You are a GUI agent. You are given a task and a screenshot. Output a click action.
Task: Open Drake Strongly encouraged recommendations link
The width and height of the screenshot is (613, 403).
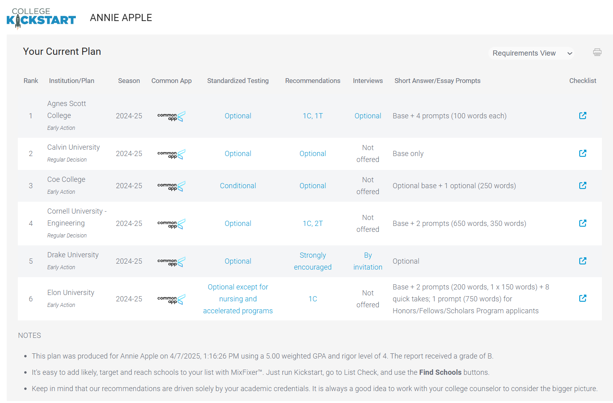[313, 261]
